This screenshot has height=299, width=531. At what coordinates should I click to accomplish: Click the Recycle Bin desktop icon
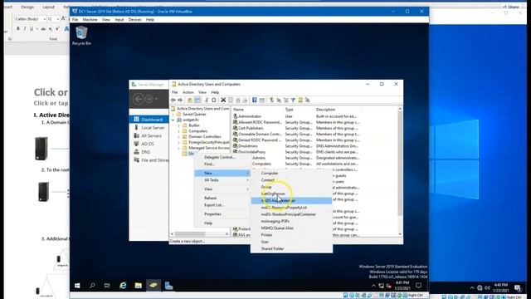(81, 35)
